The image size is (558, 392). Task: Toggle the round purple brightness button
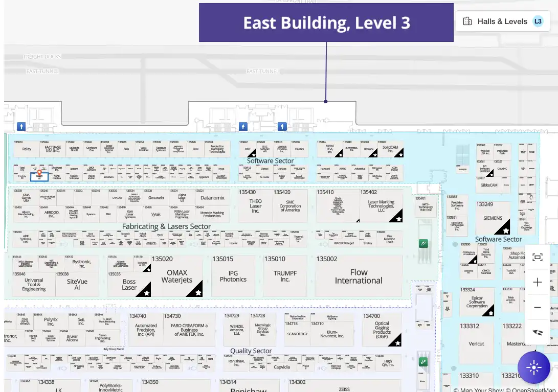click(533, 367)
